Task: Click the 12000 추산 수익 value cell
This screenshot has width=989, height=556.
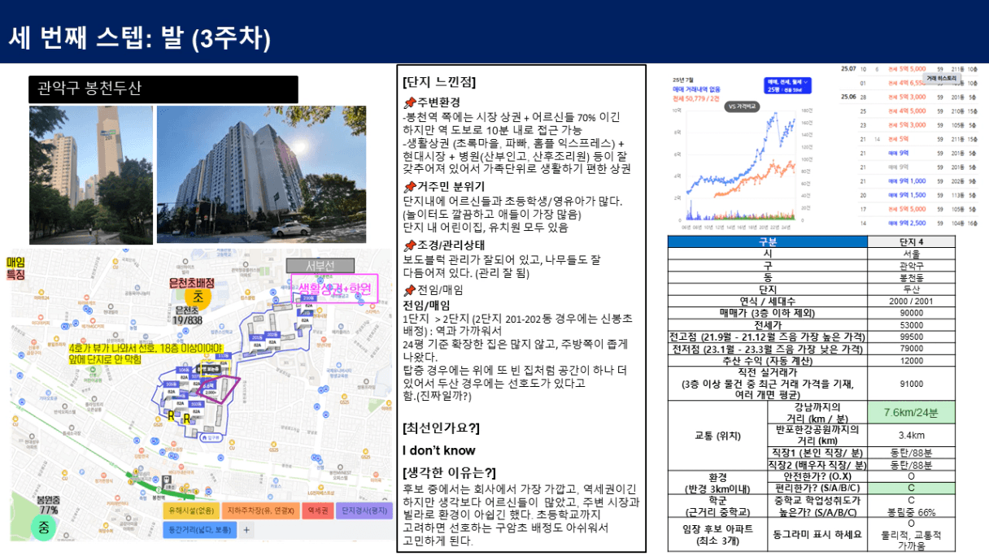Action: point(911,360)
